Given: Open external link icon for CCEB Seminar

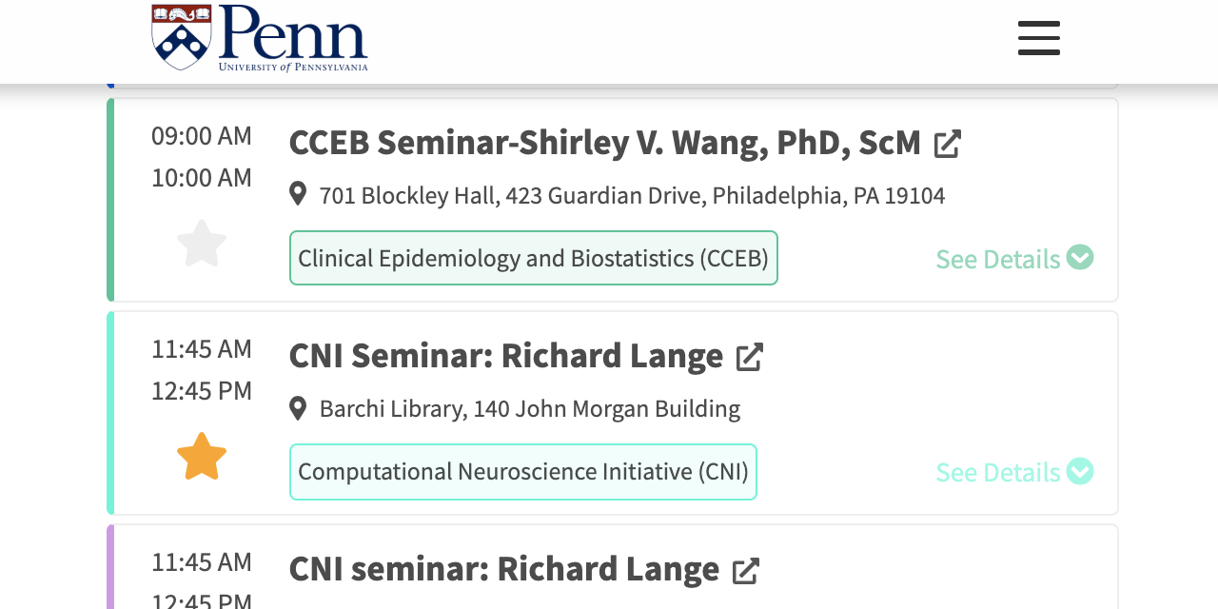Looking at the screenshot, I should pyautogui.click(x=947, y=144).
